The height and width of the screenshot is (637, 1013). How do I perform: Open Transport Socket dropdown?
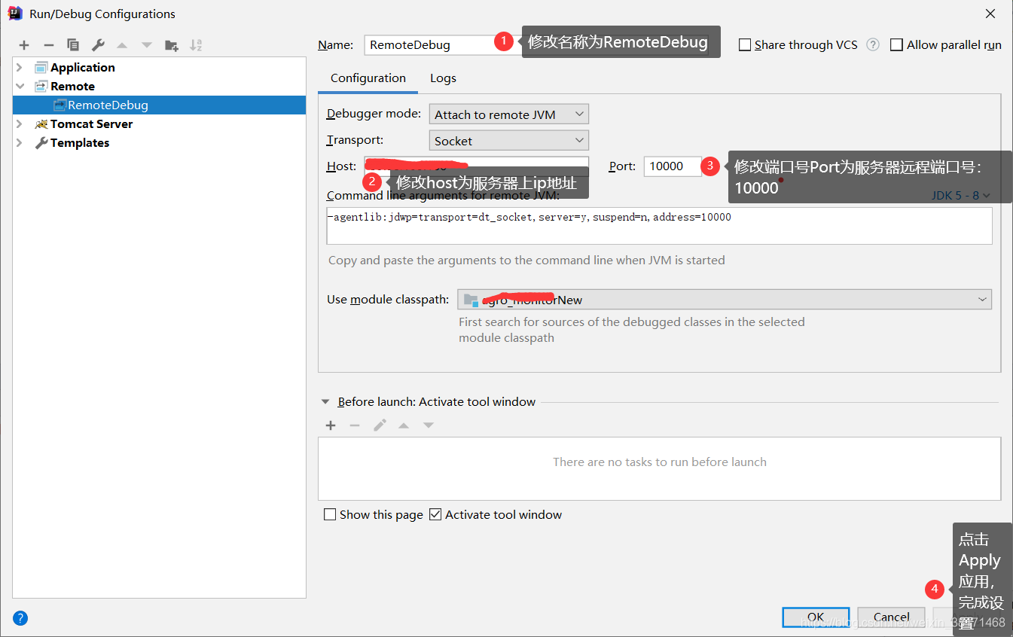[x=508, y=141]
